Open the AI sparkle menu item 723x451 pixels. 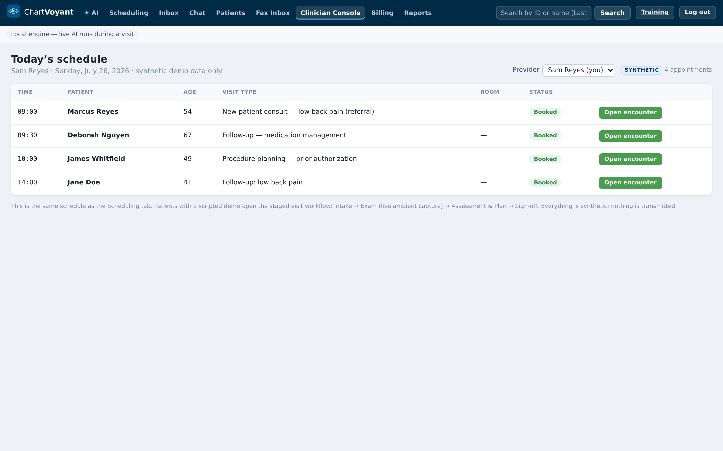click(91, 13)
